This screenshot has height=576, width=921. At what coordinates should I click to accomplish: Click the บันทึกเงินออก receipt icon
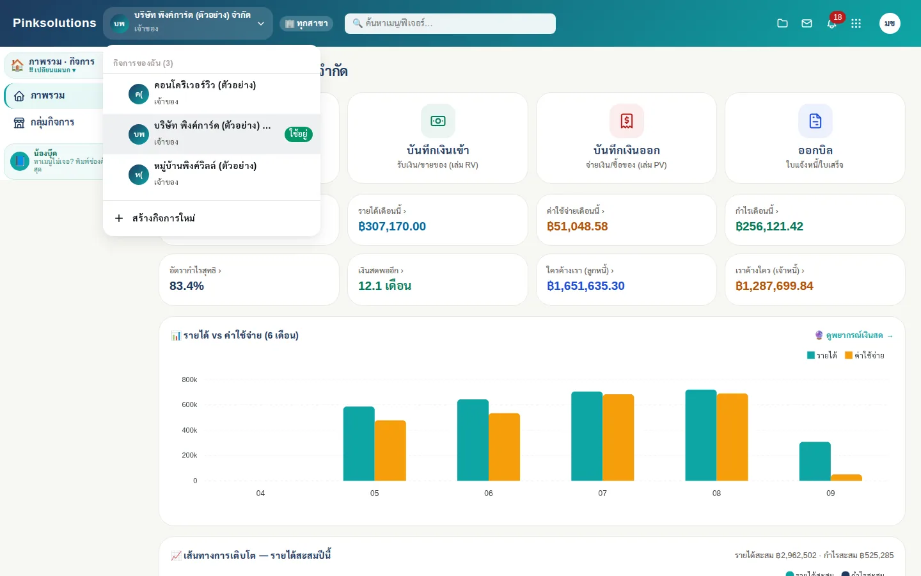coord(627,121)
